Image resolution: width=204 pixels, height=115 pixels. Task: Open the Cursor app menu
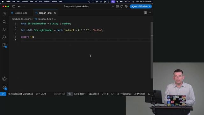pos(8,2)
